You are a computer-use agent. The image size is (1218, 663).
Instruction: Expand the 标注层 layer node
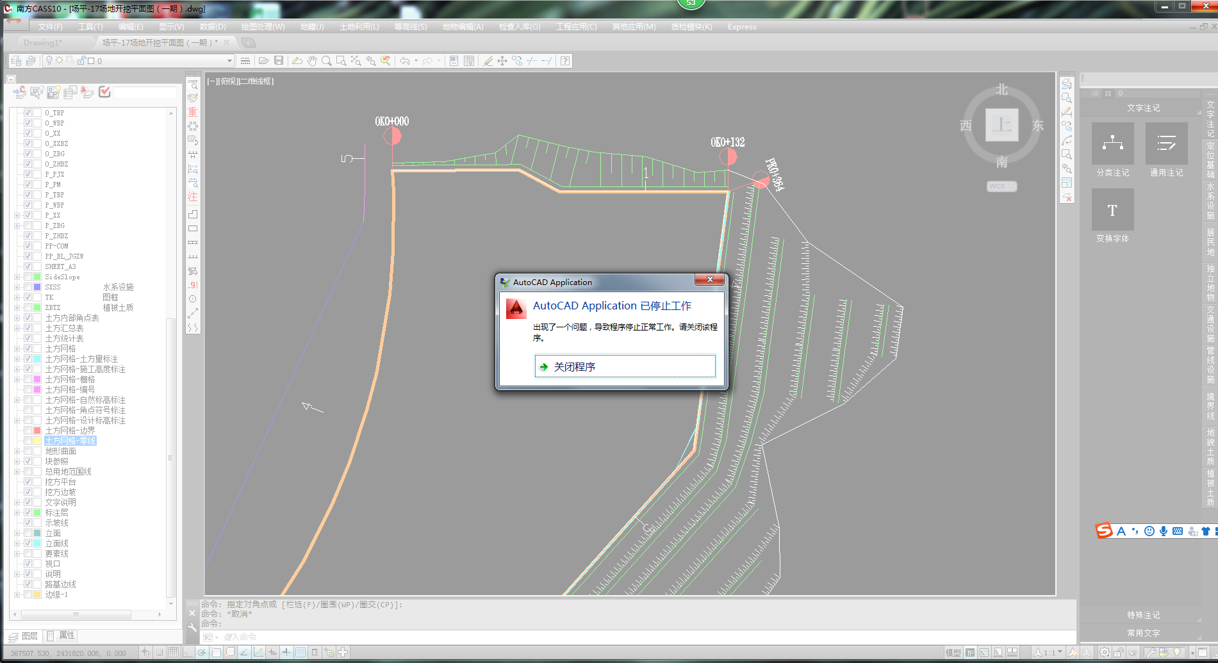click(17, 512)
